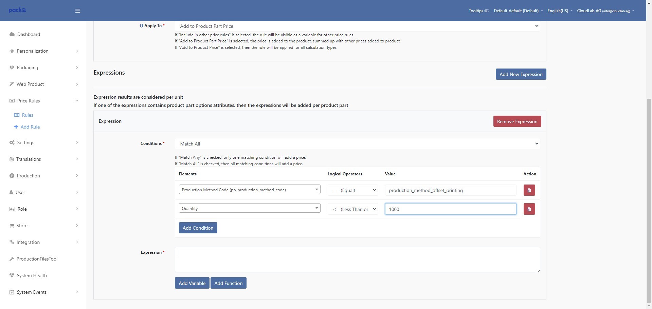Click the ProductionFilesTool wrench icon
The width and height of the screenshot is (652, 309).
click(12, 259)
